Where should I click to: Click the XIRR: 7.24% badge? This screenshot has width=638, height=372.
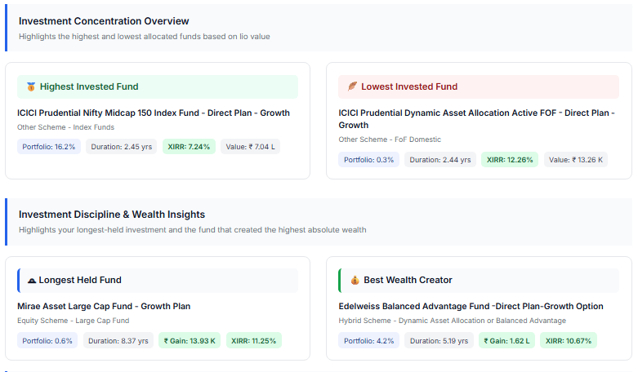[189, 147]
